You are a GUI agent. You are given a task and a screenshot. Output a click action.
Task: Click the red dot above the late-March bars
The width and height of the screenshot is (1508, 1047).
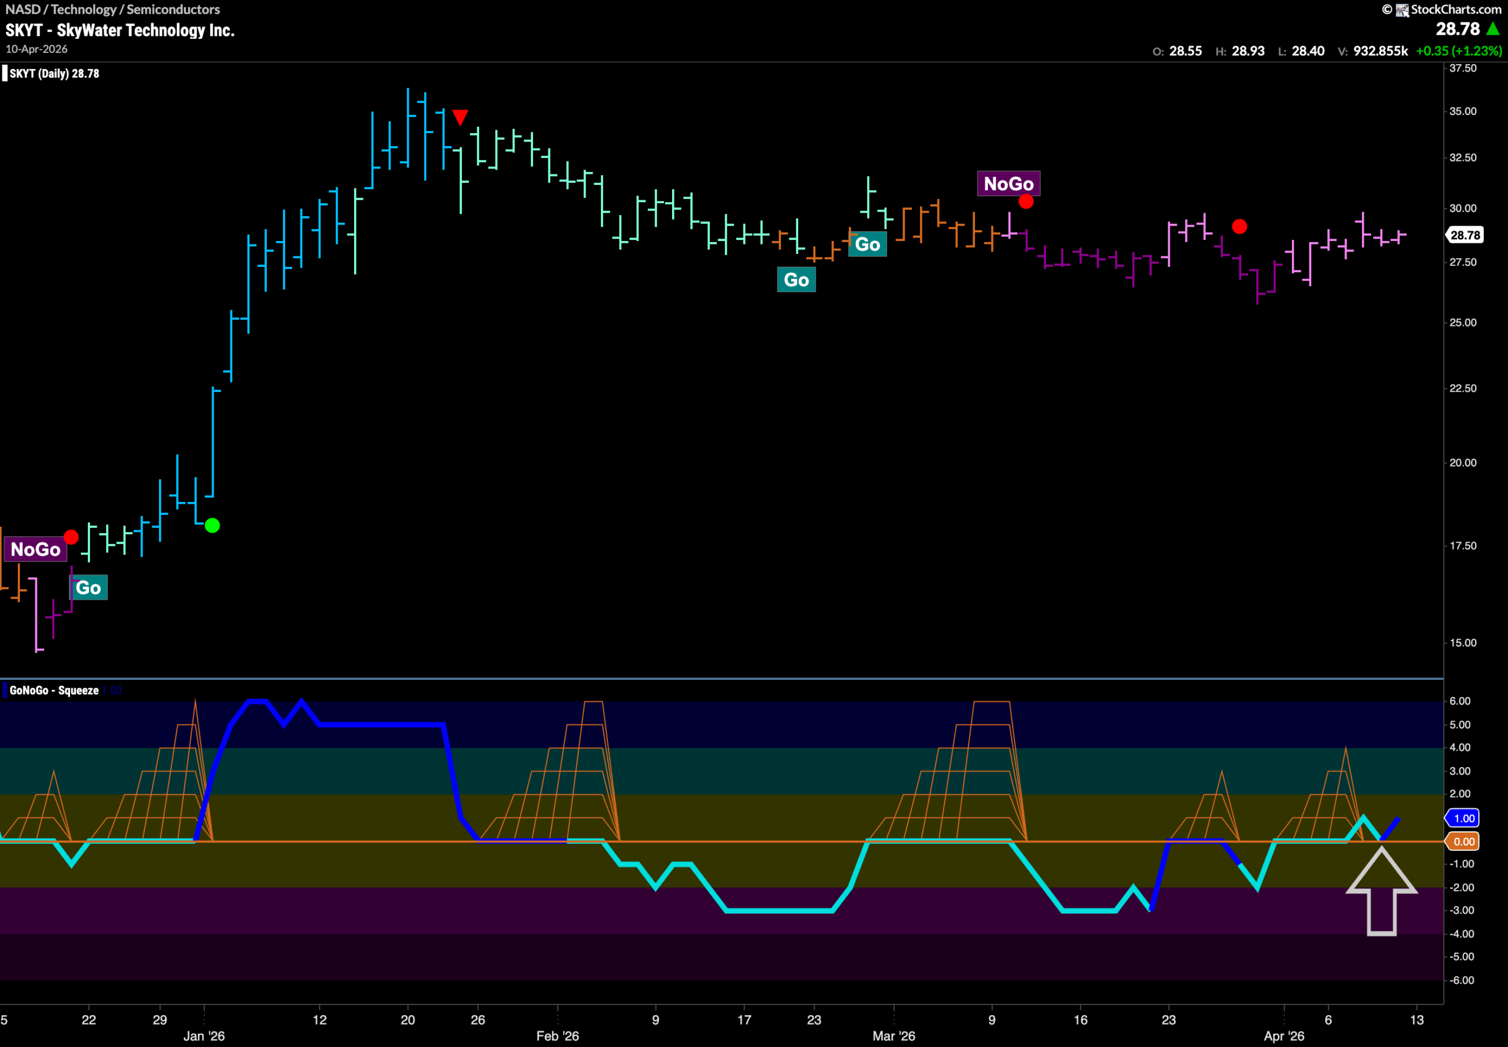pos(1239,226)
